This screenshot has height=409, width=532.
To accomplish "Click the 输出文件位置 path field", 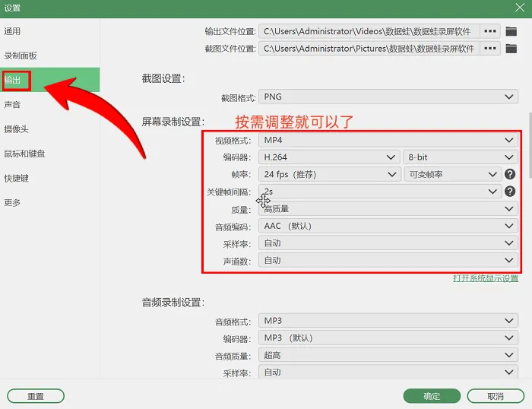I will tap(369, 31).
